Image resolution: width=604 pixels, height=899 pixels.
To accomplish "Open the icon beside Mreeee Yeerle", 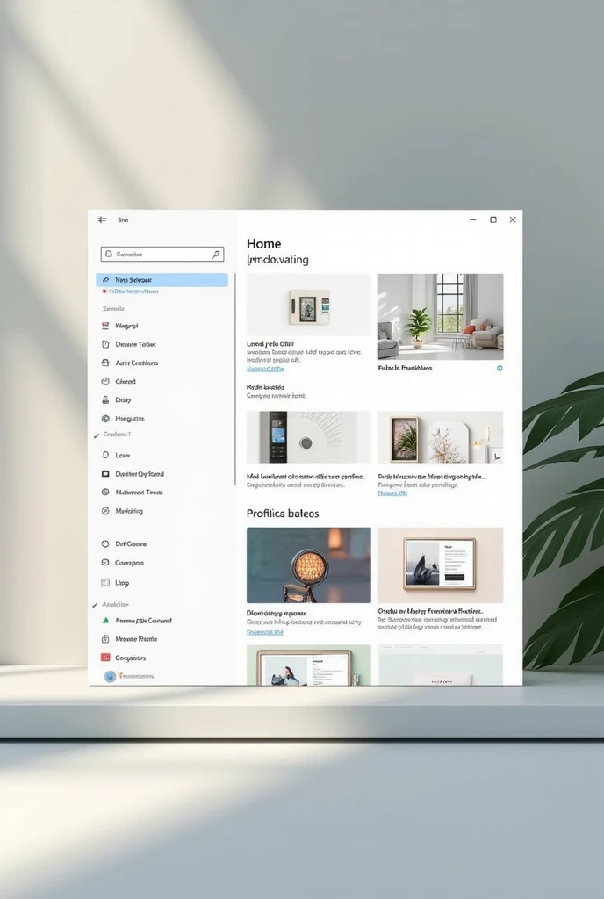I will (105, 639).
